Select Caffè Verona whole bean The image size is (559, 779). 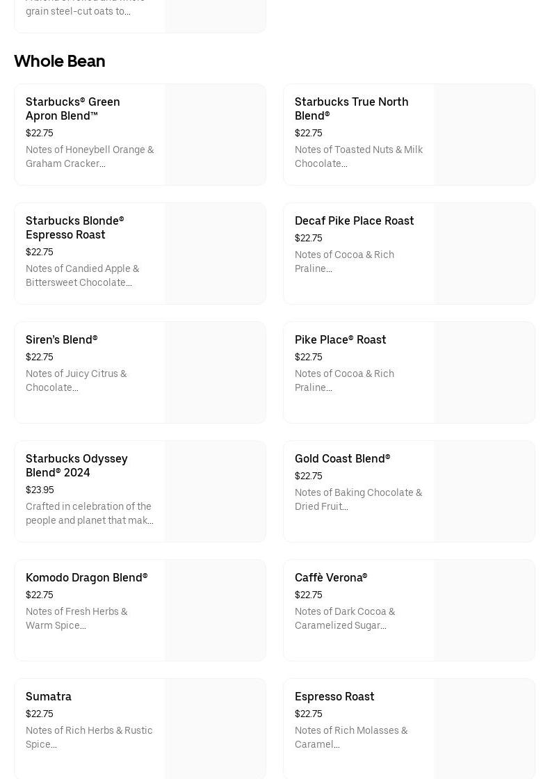(331, 577)
